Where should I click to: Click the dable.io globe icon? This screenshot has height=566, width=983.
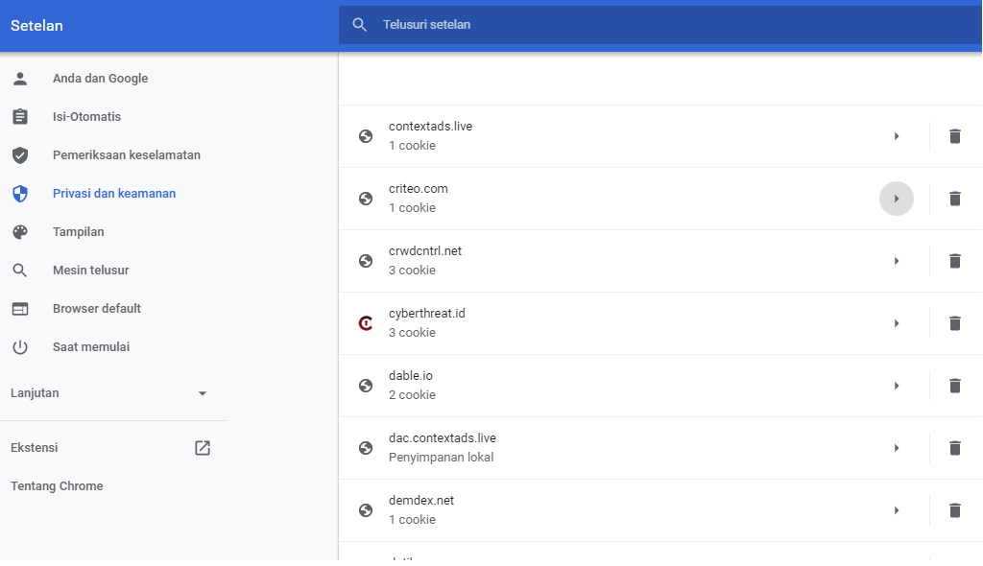tap(366, 386)
